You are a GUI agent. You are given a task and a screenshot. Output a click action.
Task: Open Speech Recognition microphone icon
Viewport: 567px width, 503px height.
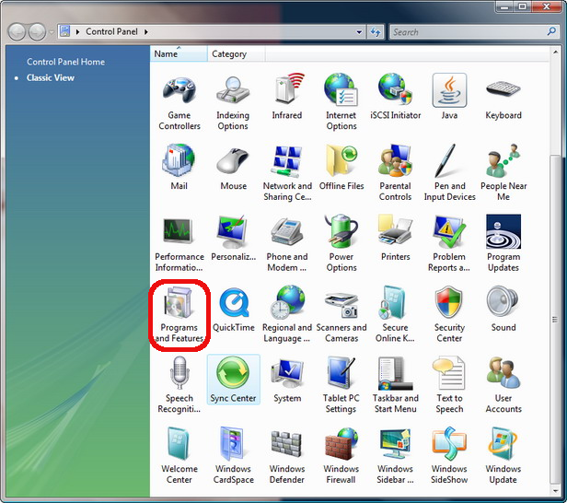[x=179, y=373]
